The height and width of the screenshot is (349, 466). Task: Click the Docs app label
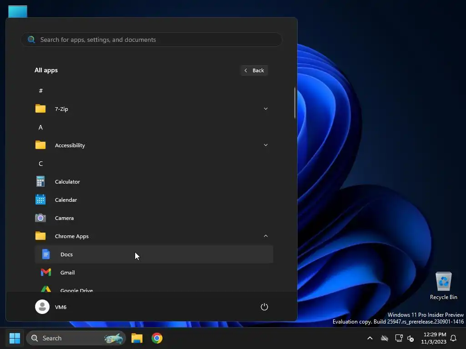66,254
